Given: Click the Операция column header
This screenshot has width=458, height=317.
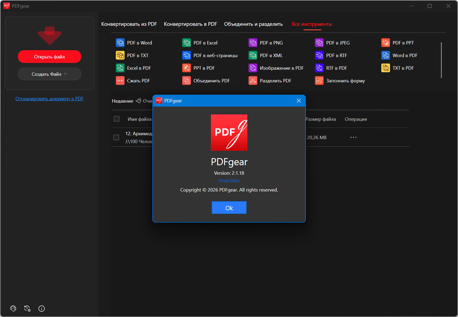Looking at the screenshot, I should coord(356,119).
